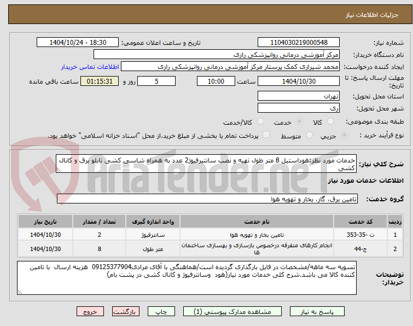Click the ردیف column header
413x326 pixels.
395,222
